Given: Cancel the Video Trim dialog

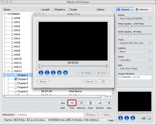Looking at the screenshot, I should point(89,82).
